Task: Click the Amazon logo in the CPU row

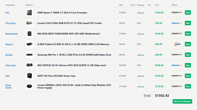Action: (x=177, y=12)
